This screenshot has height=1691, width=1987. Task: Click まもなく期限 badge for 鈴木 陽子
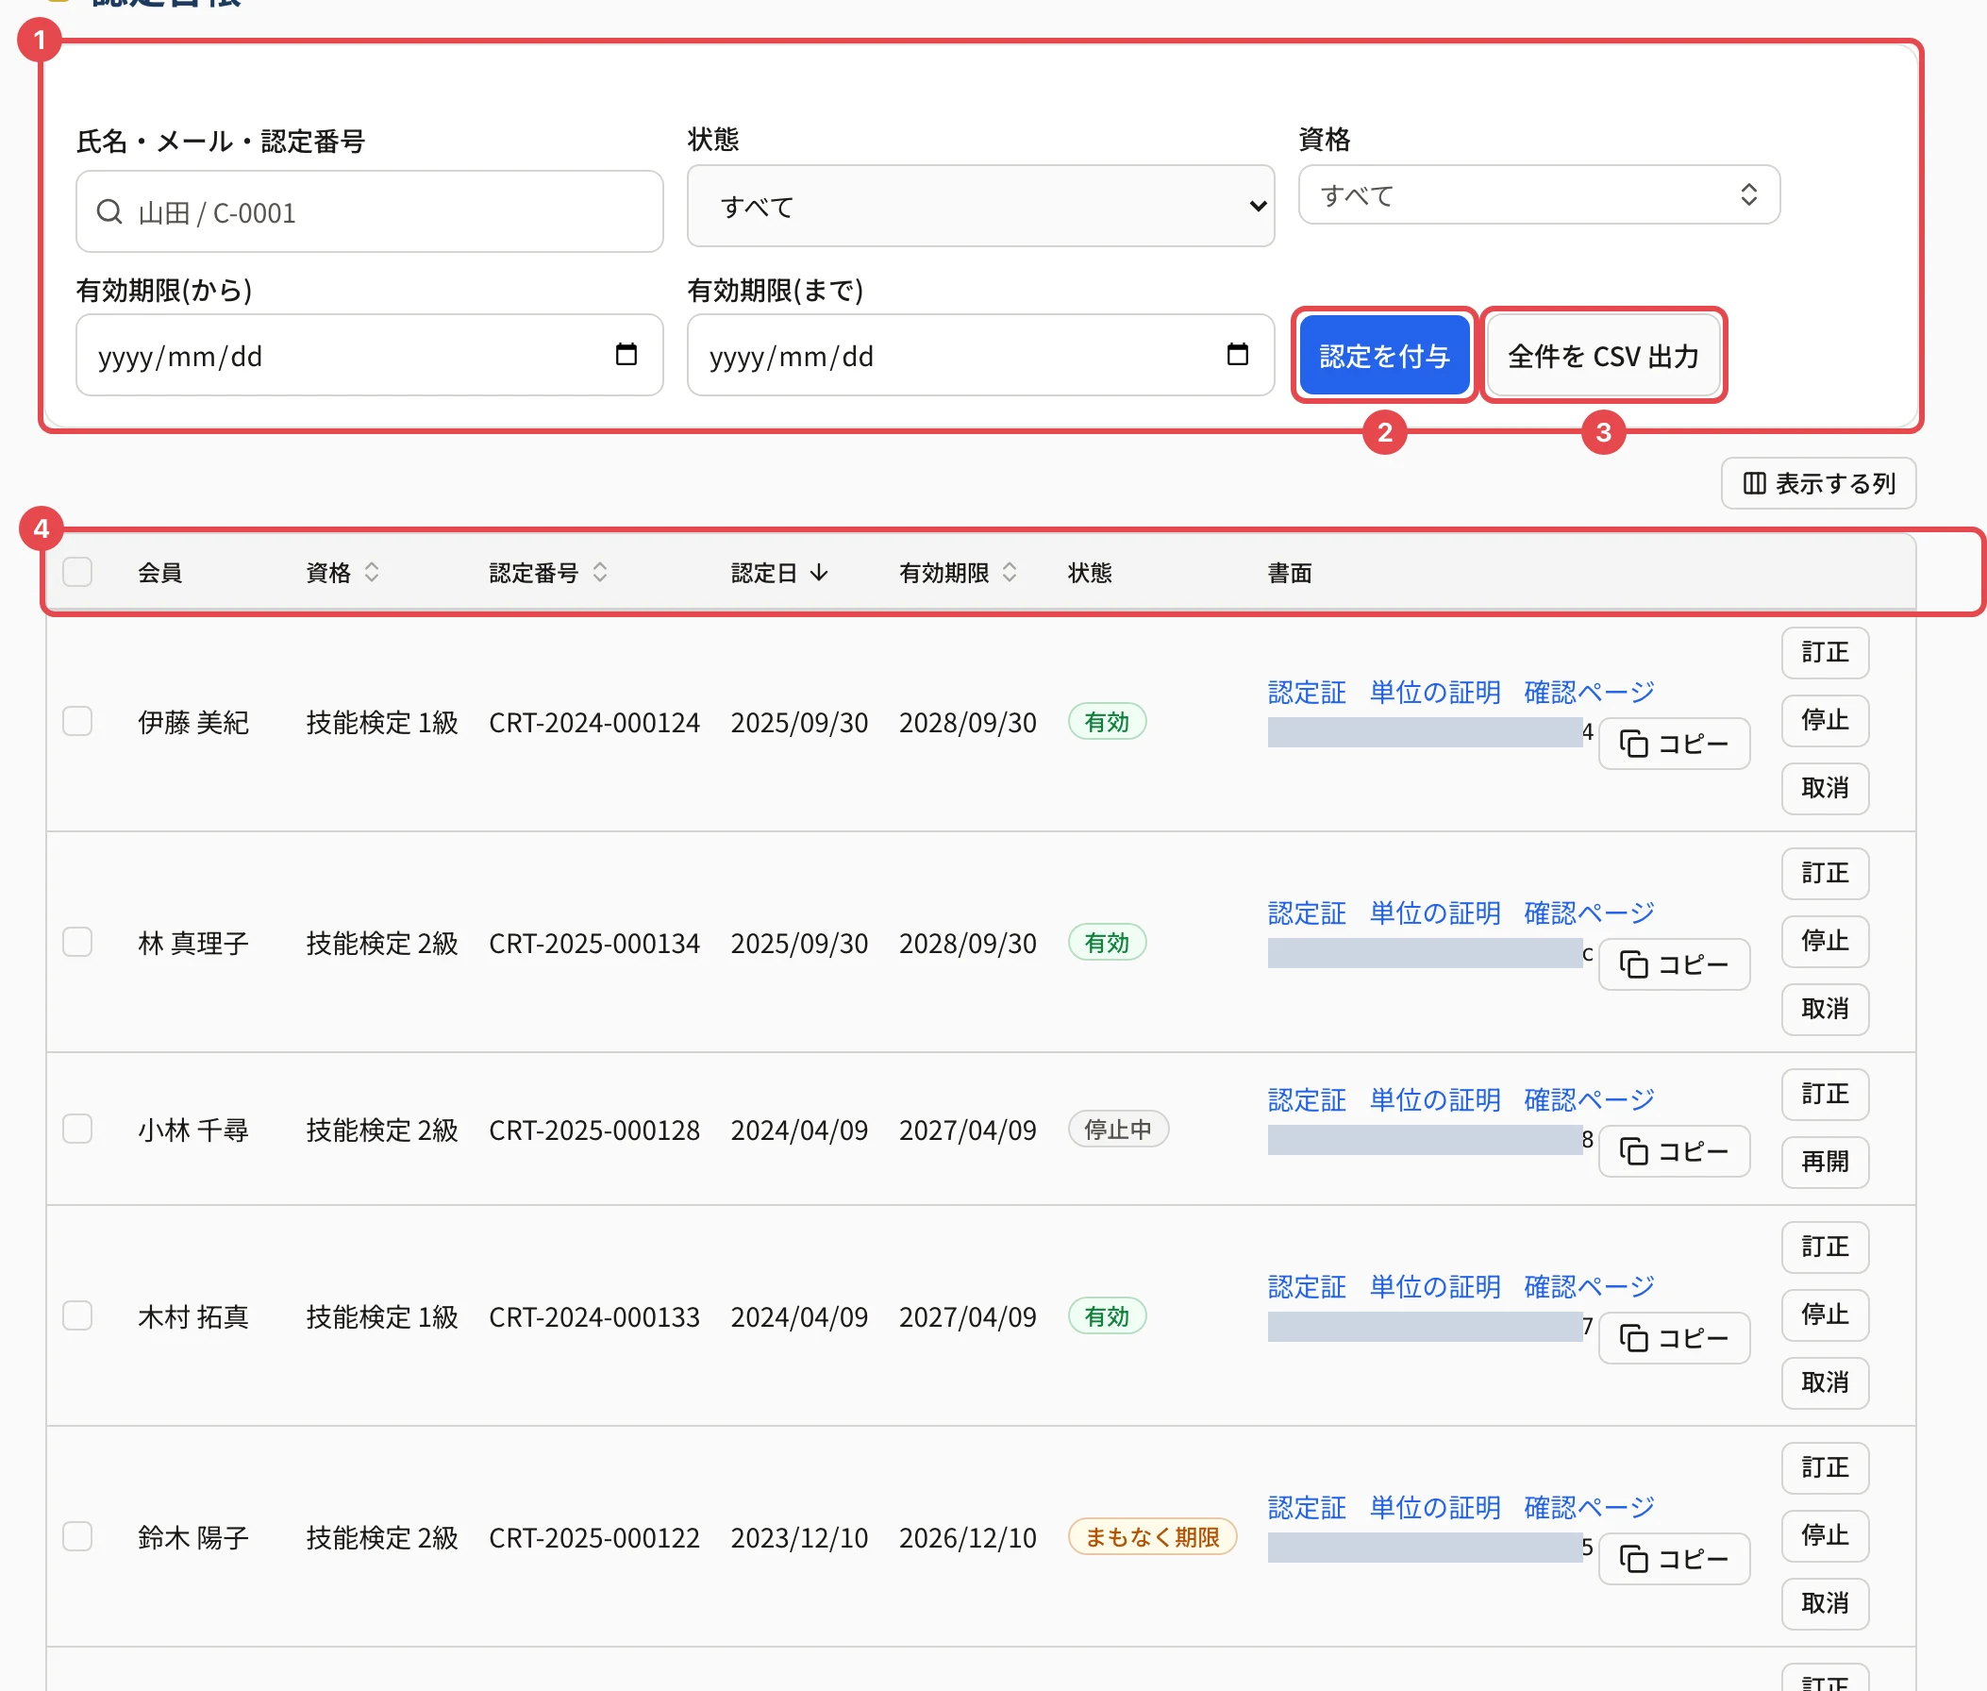(1152, 1536)
